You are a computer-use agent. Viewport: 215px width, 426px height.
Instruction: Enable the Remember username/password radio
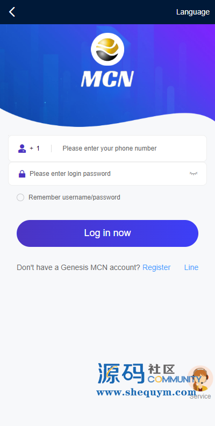pos(20,197)
